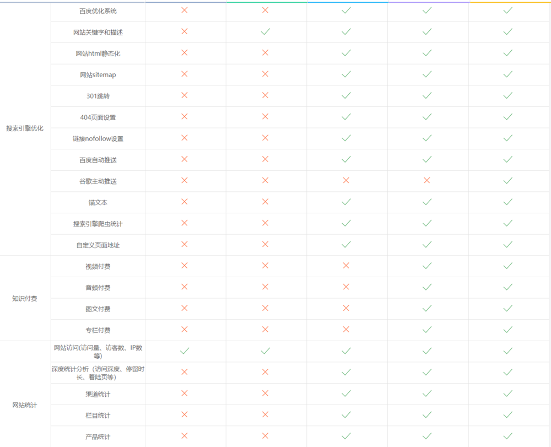Click 百度自动推送 check in the last plan column
551x447 pixels.
(x=508, y=159)
